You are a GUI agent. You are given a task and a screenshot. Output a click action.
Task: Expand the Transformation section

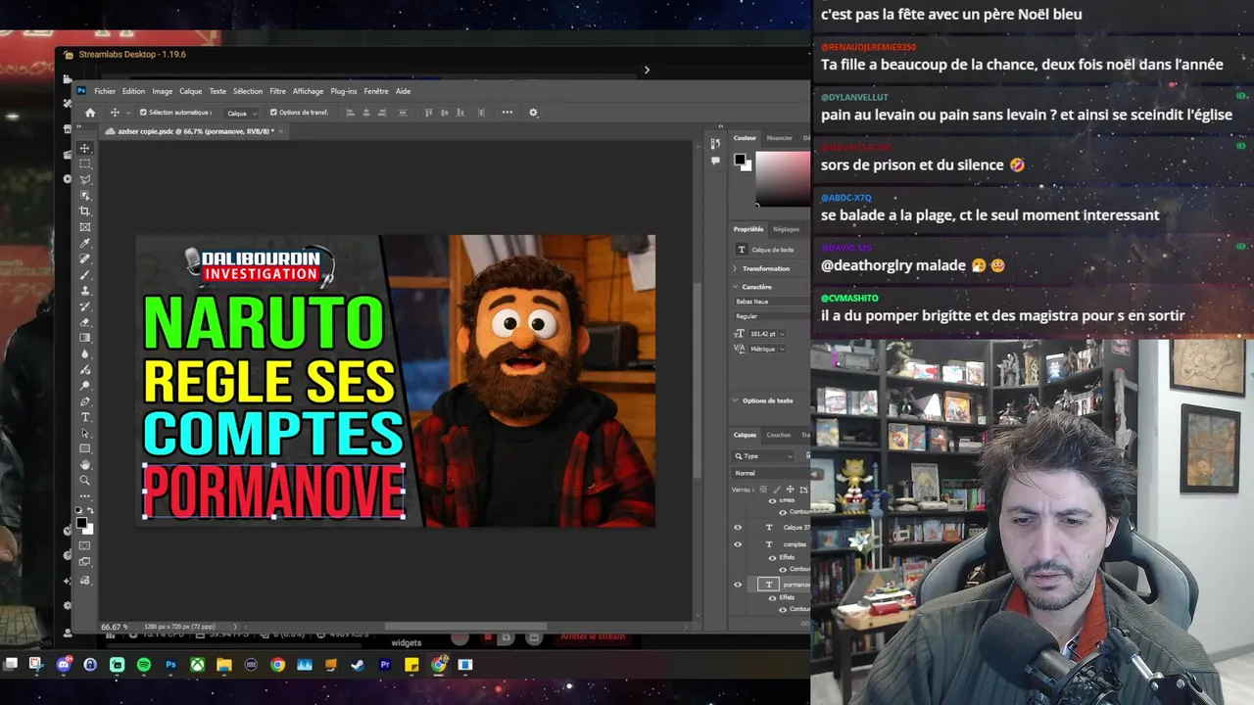737,268
